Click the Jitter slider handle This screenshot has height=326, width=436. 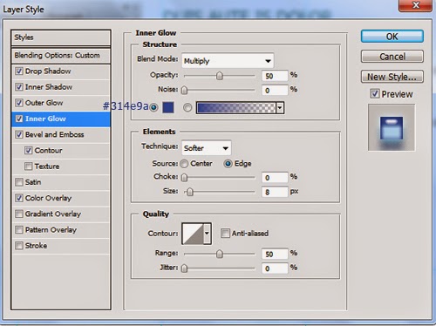[x=184, y=268]
